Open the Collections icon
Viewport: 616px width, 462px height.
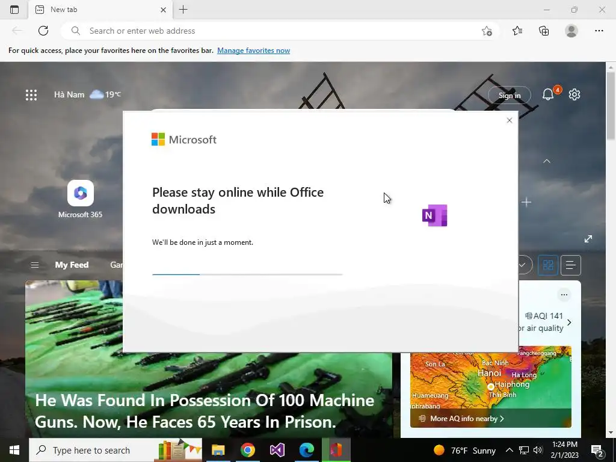click(x=544, y=31)
